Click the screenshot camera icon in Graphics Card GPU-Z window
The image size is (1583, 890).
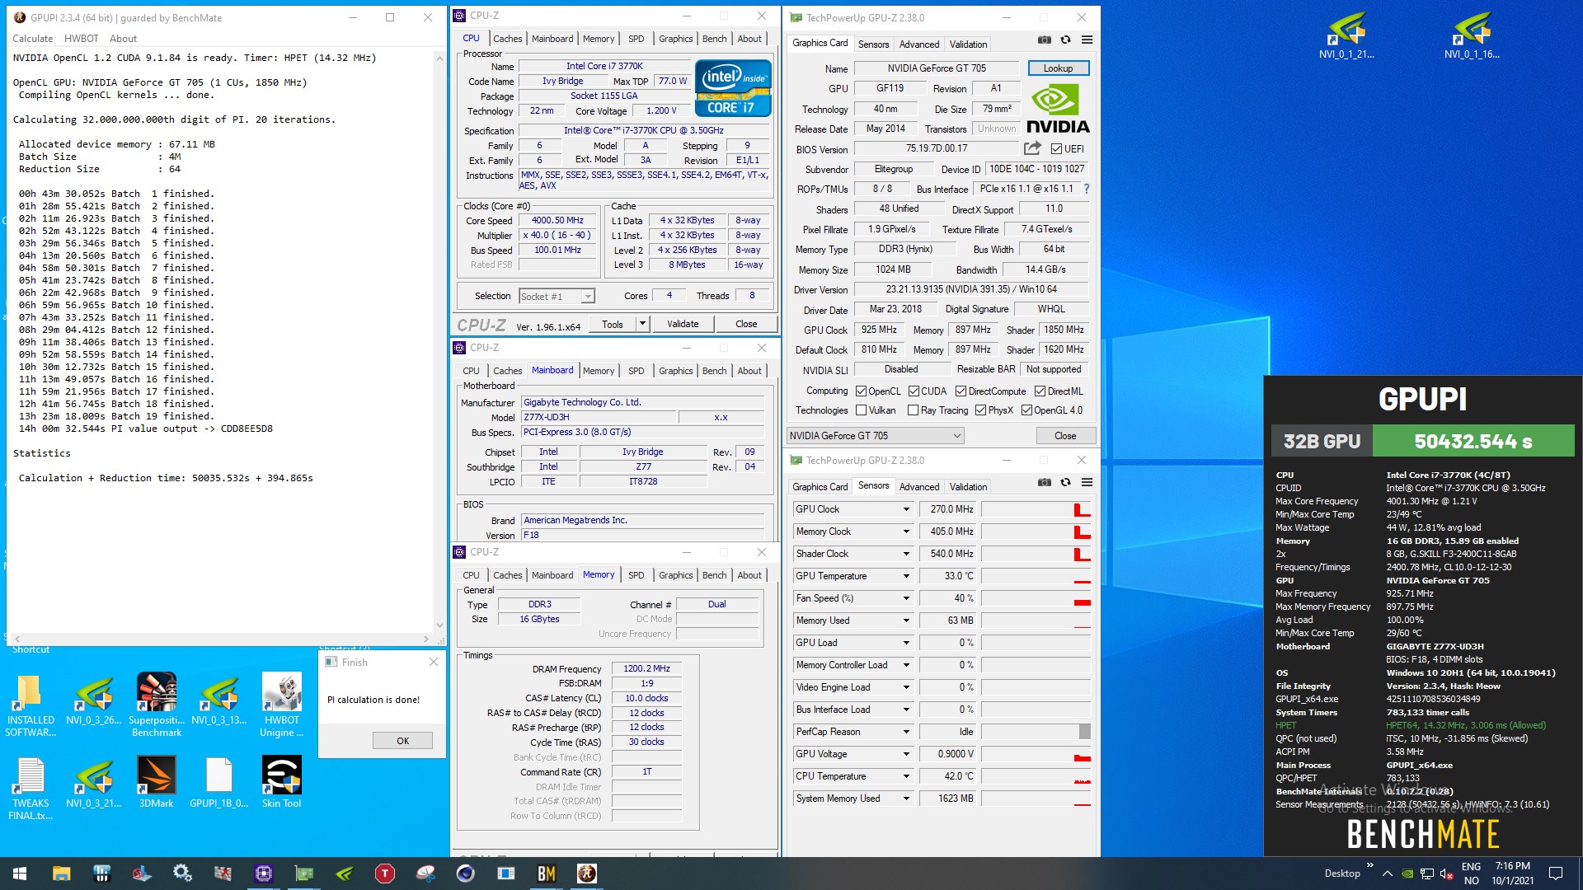coord(1044,40)
